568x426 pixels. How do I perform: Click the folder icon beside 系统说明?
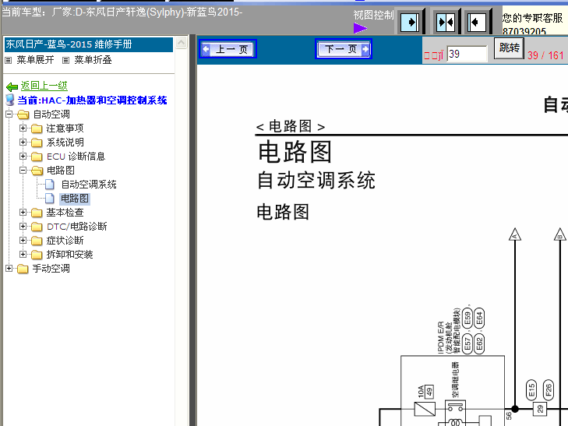[x=37, y=143]
